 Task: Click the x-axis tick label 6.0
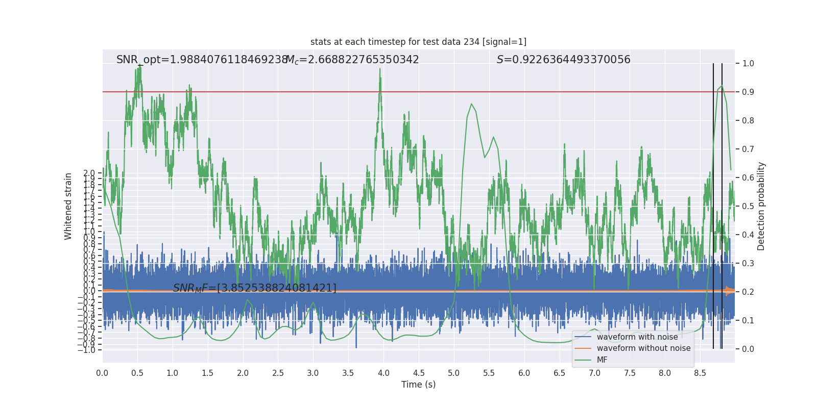click(524, 373)
